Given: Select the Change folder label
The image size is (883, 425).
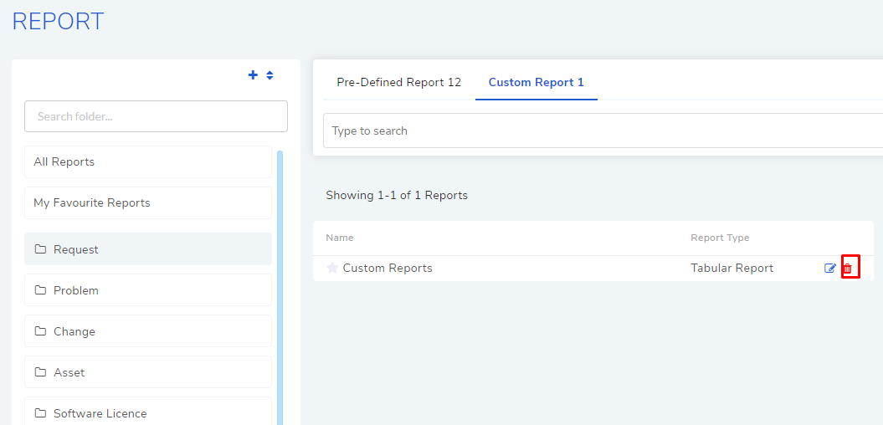Looking at the screenshot, I should point(74,331).
